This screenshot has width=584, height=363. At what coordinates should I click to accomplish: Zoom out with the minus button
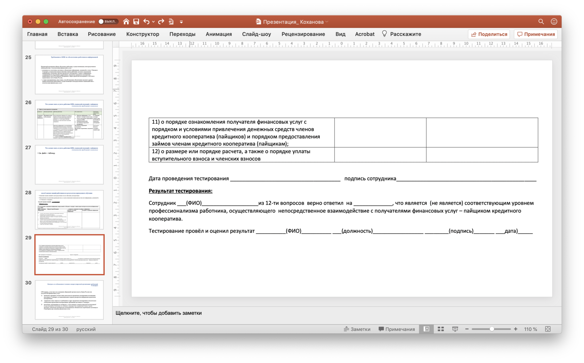[x=467, y=329]
